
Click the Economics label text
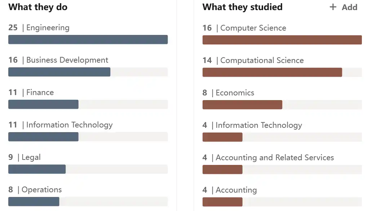pyautogui.click(x=235, y=93)
